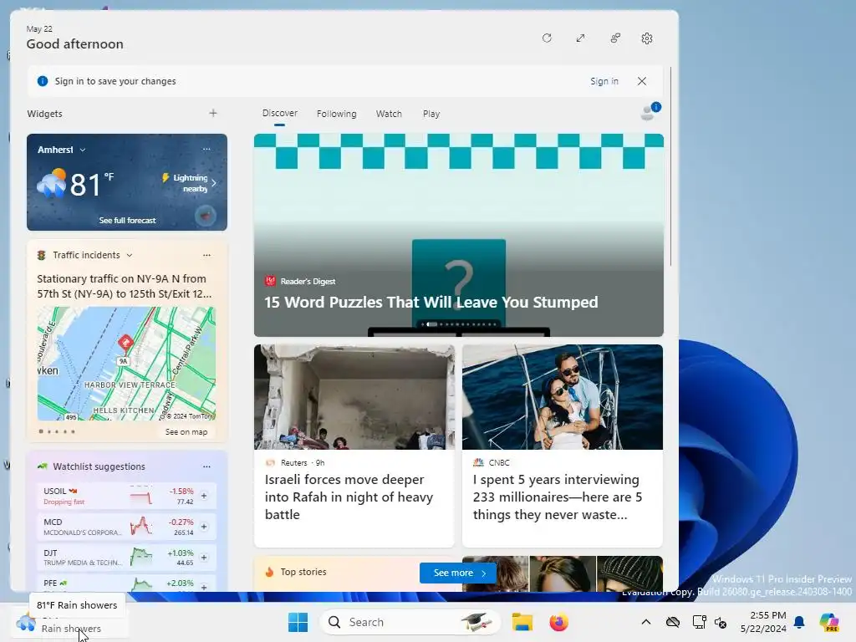This screenshot has width=856, height=642.
Task: Add USOIL to watchlist
Action: (204, 496)
